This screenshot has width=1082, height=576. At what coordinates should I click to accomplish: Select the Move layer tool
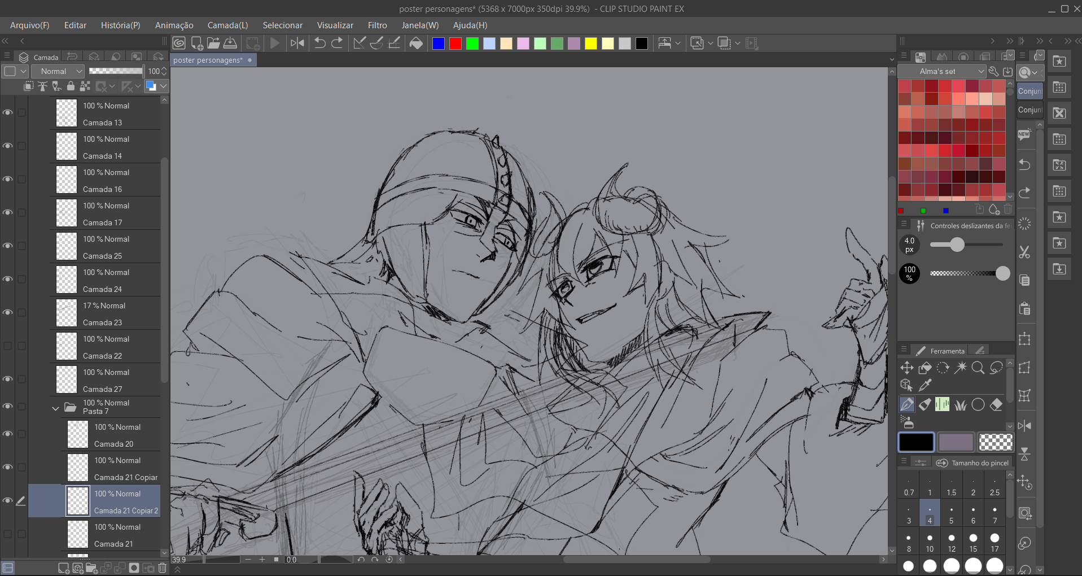(906, 368)
